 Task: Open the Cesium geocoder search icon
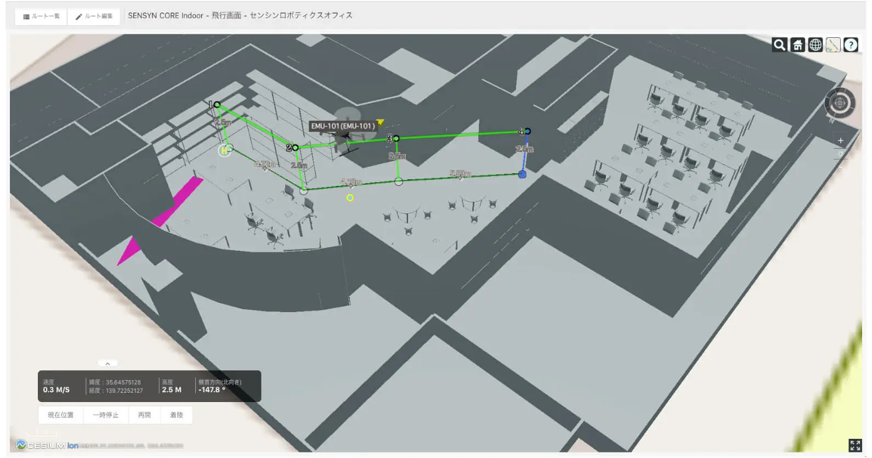coord(779,45)
